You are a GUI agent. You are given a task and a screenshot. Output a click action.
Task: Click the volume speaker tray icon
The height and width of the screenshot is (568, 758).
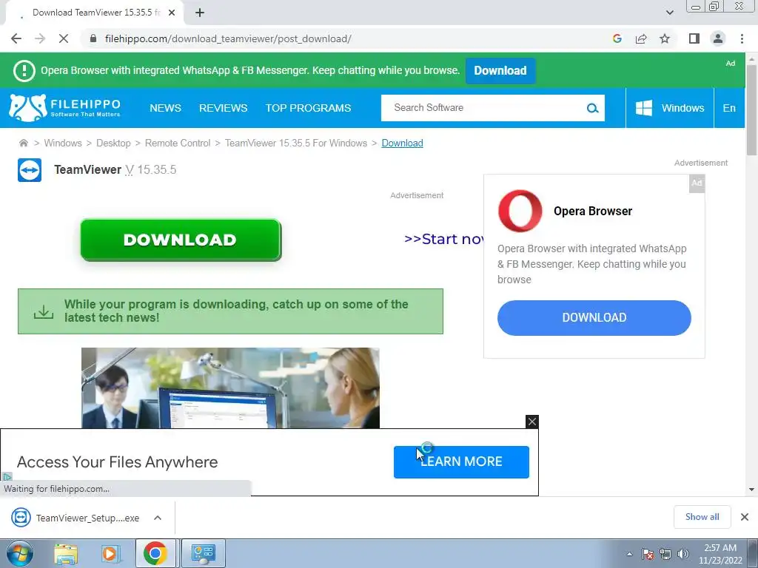coord(682,554)
